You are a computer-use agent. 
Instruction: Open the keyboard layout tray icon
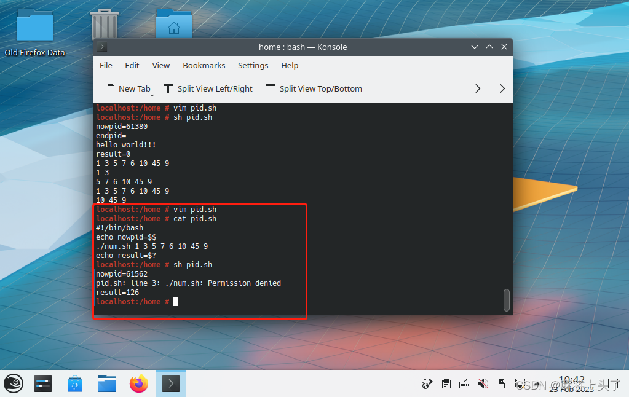pyautogui.click(x=464, y=383)
